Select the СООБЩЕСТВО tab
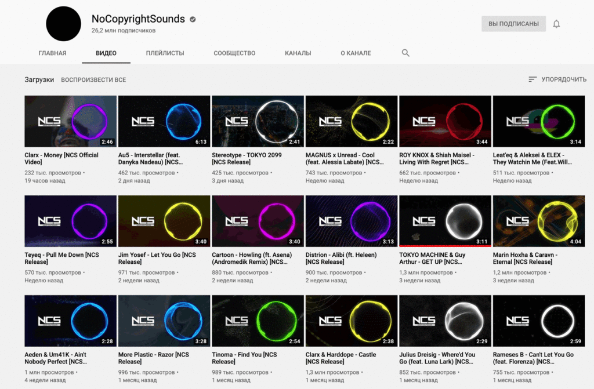 pos(234,53)
